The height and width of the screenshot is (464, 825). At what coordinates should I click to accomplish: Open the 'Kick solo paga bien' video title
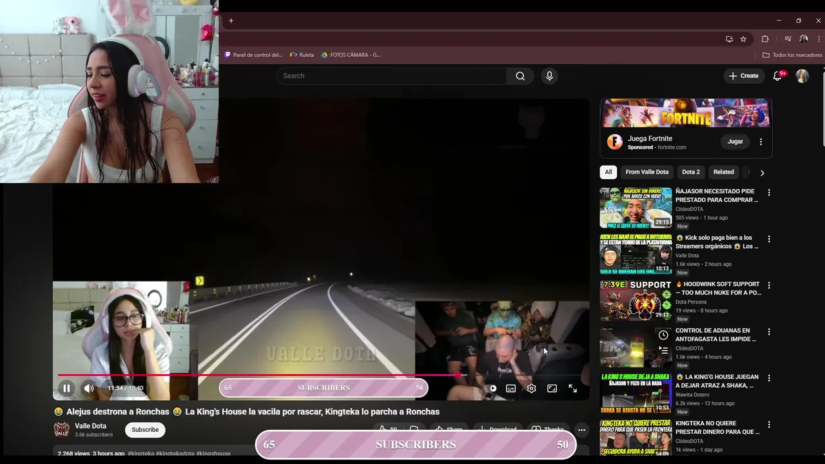coord(717,242)
